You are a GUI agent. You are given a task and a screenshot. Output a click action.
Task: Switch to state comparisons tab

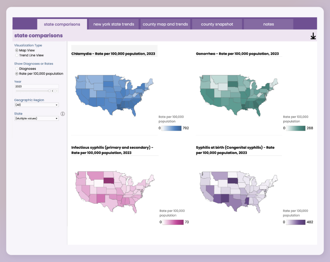(62, 24)
